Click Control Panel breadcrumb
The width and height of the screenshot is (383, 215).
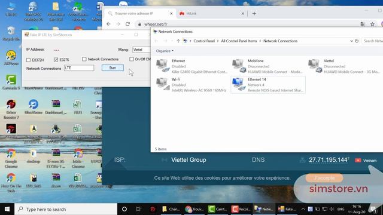(x=204, y=41)
